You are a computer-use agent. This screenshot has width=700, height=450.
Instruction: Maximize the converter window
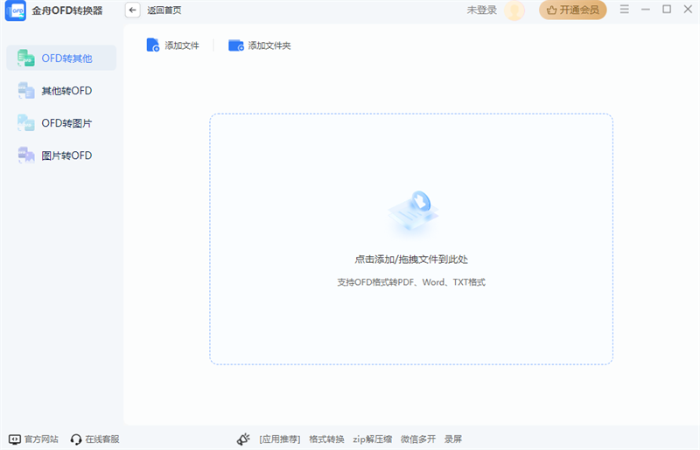pyautogui.click(x=667, y=10)
